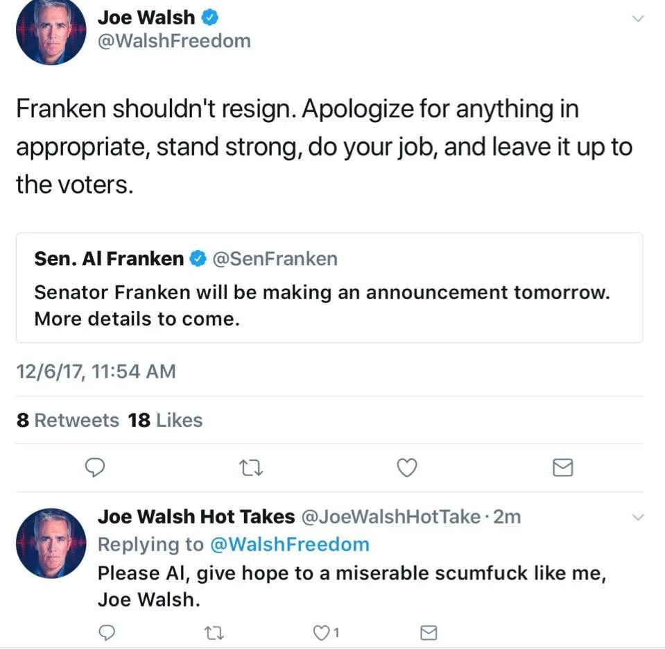The height and width of the screenshot is (649, 665).
Task: Open Joe Walsh Hot Takes avatar
Action: coord(51,543)
